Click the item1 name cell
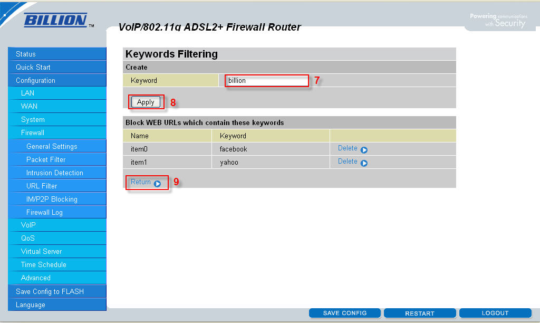Viewport: 540px width, 323px height. (x=167, y=162)
